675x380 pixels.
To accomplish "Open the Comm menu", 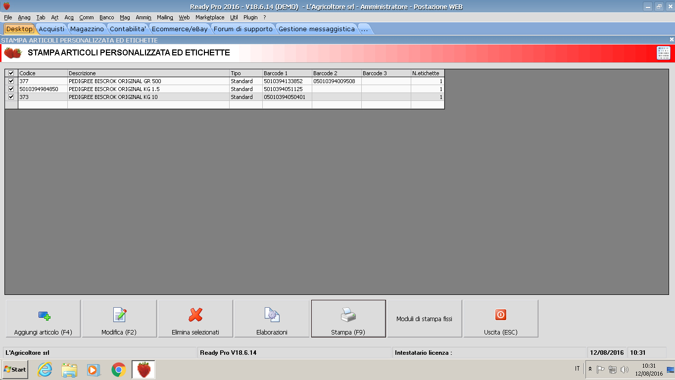I will tap(87, 17).
